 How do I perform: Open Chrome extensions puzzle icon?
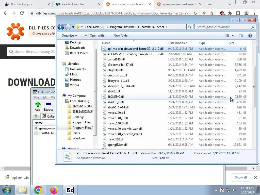coord(230,13)
